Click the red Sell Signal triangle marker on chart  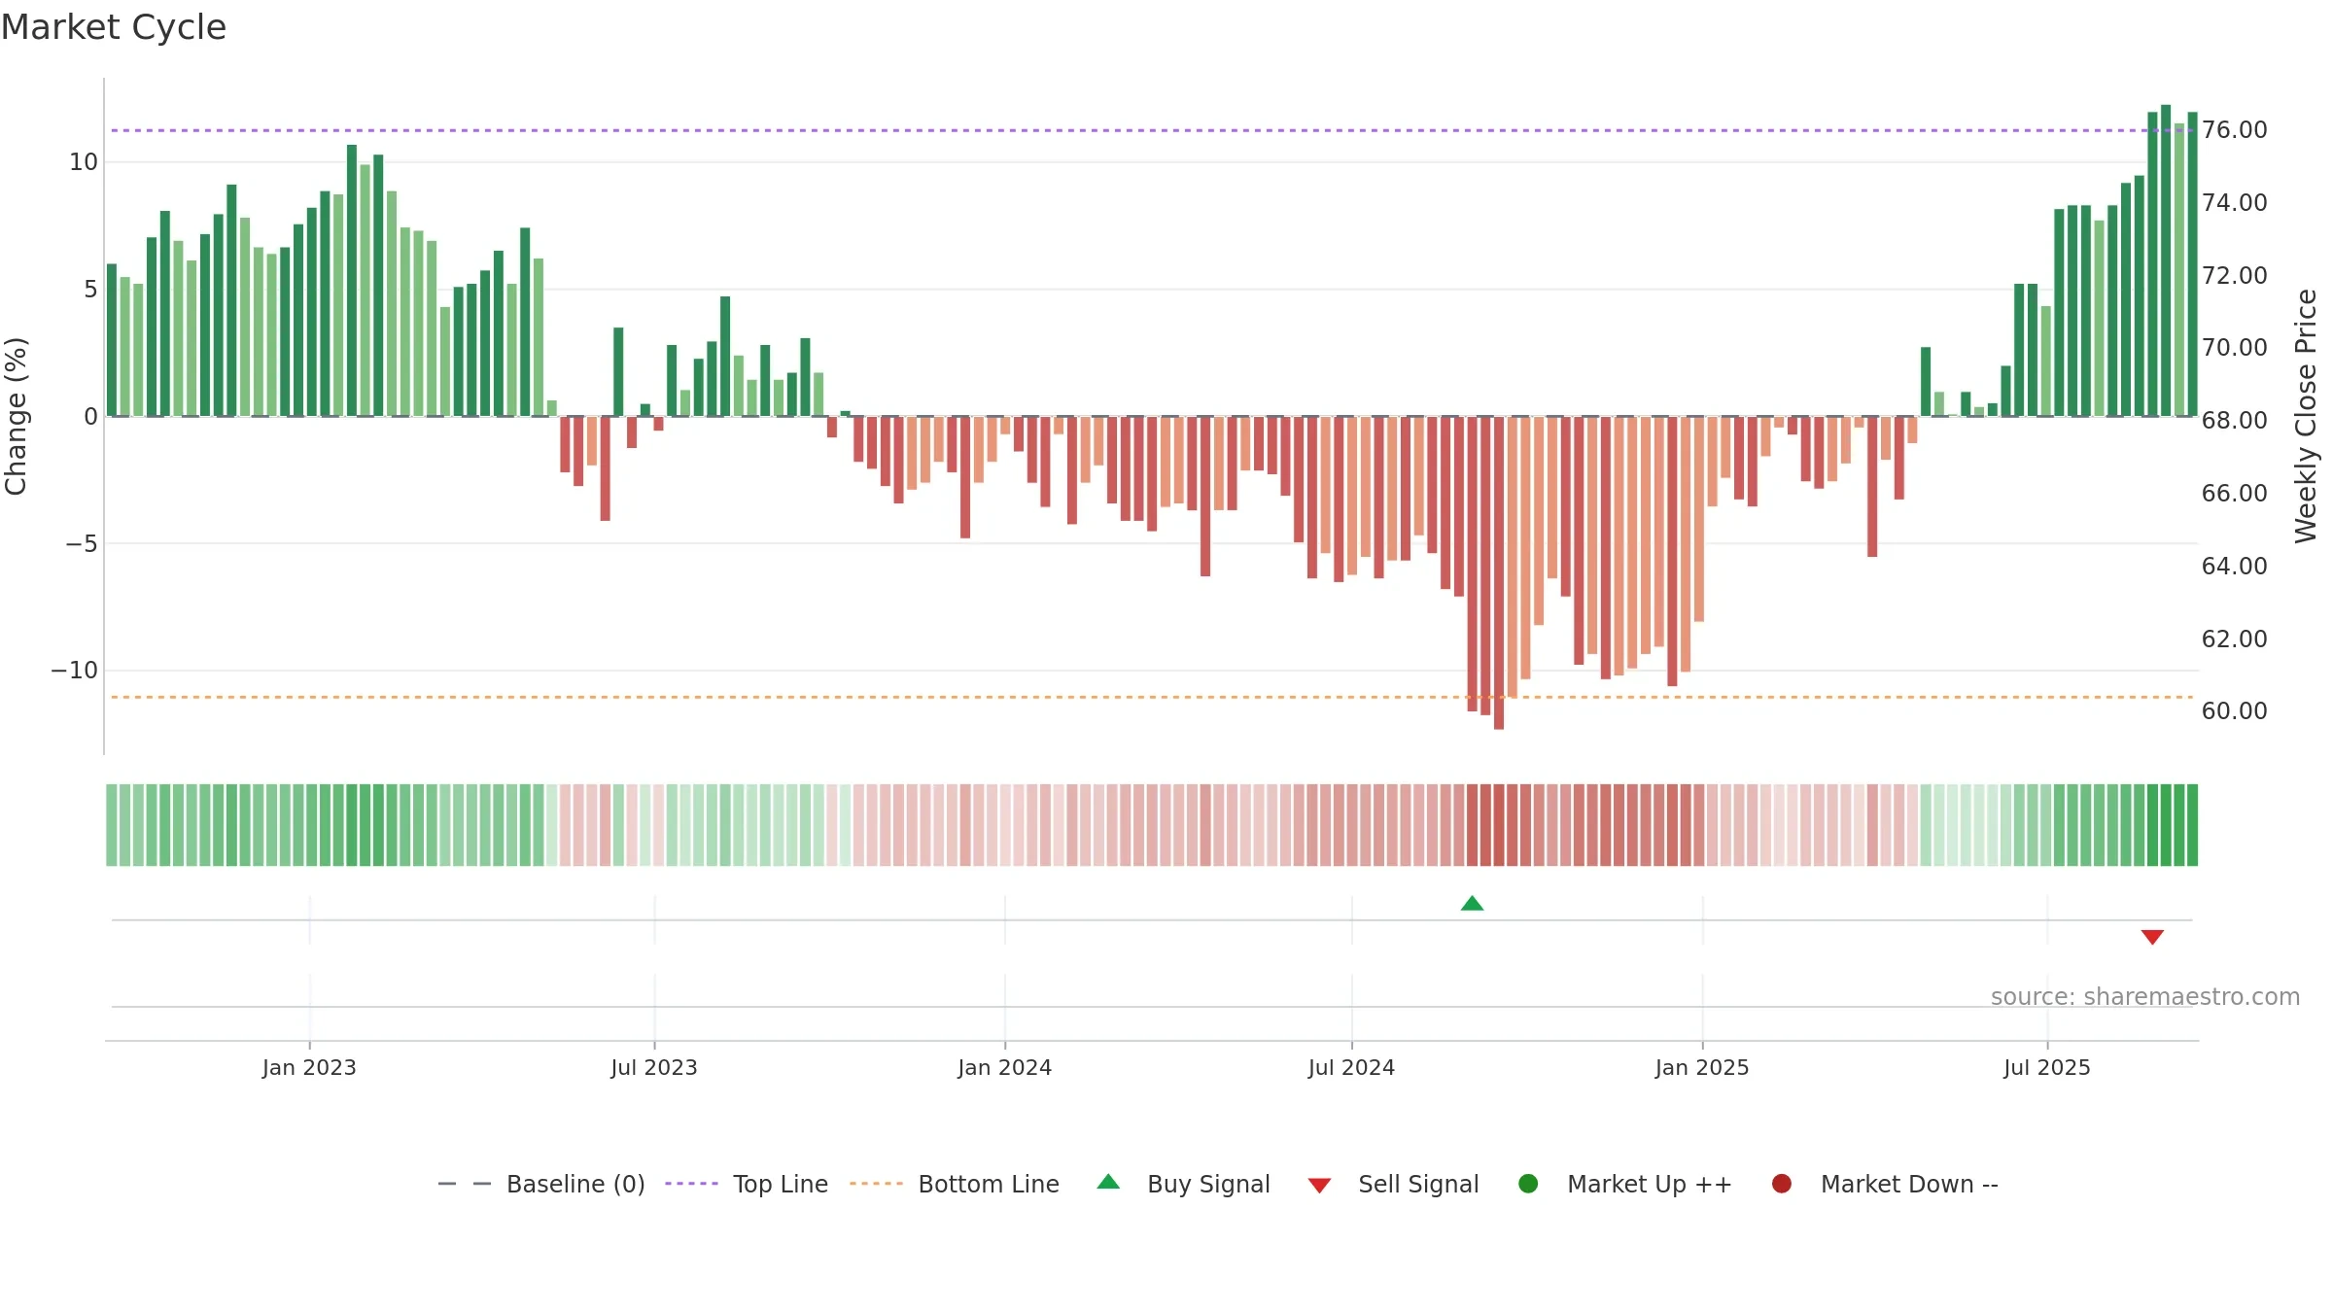click(2152, 937)
